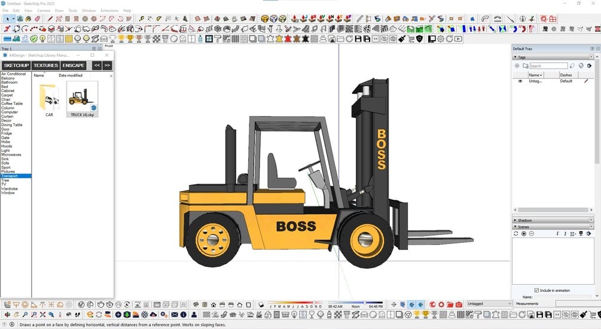The width and height of the screenshot is (601, 329).
Task: Click the red camera icon in bottom toolbar
Action: click(459, 304)
